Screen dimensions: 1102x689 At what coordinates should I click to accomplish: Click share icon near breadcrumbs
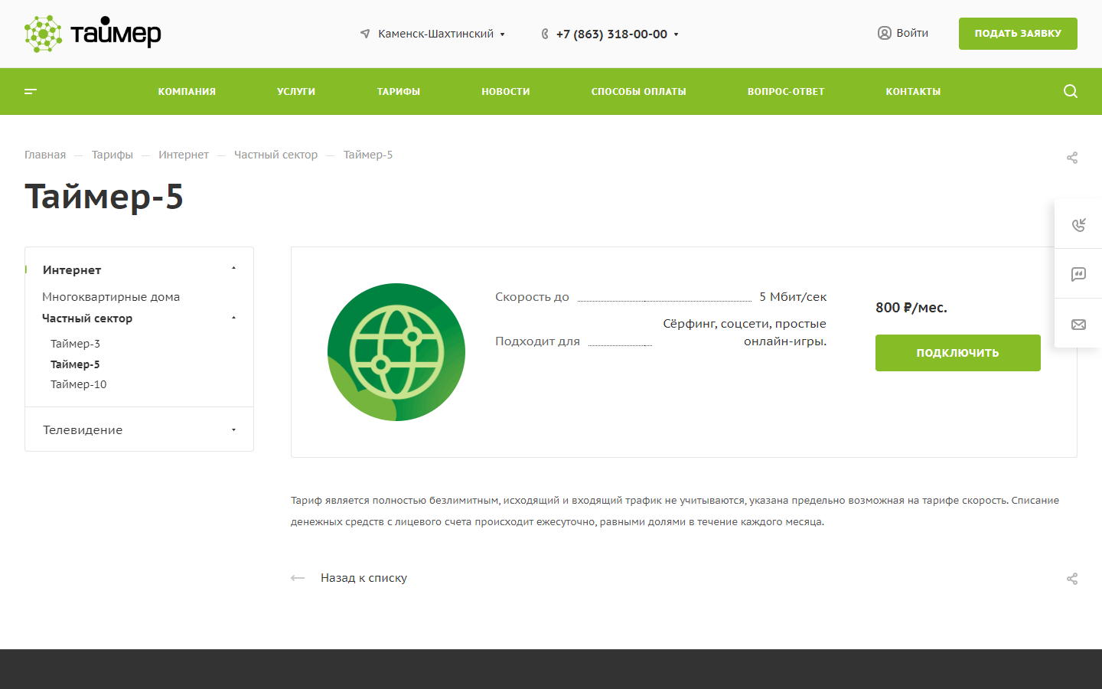pyautogui.click(x=1071, y=158)
